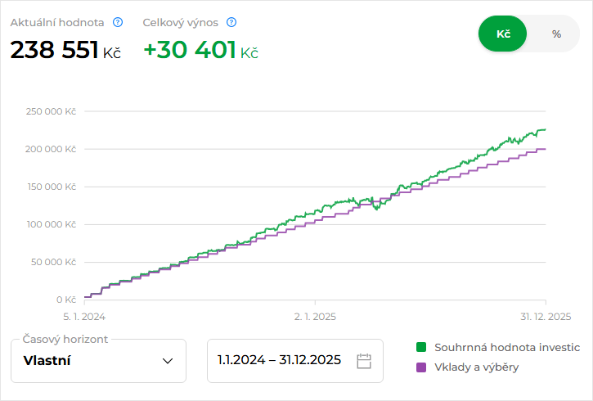The image size is (593, 401).
Task: Toggle the view to percent (%)
Action: click(x=556, y=34)
